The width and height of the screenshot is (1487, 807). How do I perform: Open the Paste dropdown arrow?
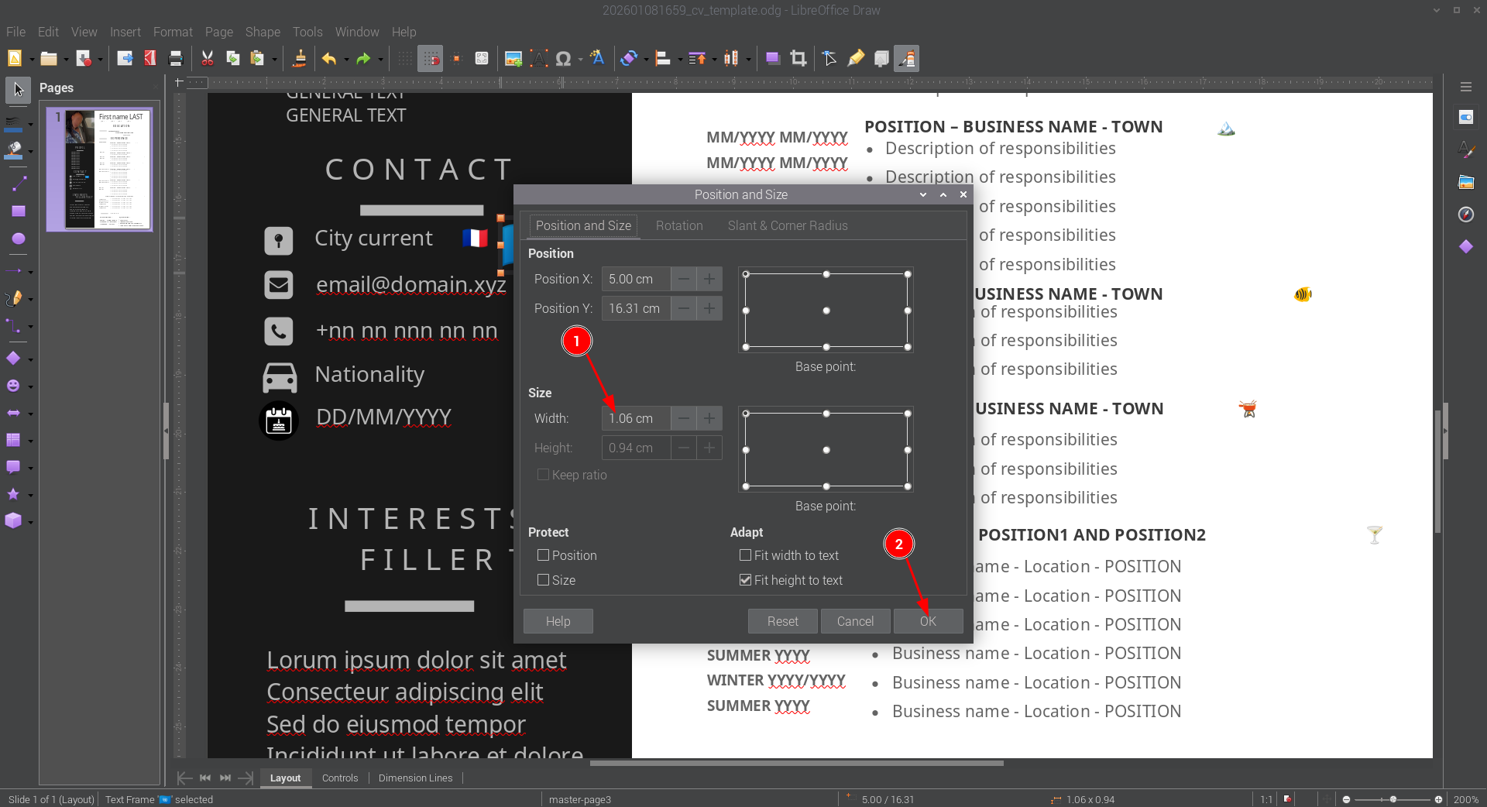pyautogui.click(x=274, y=59)
